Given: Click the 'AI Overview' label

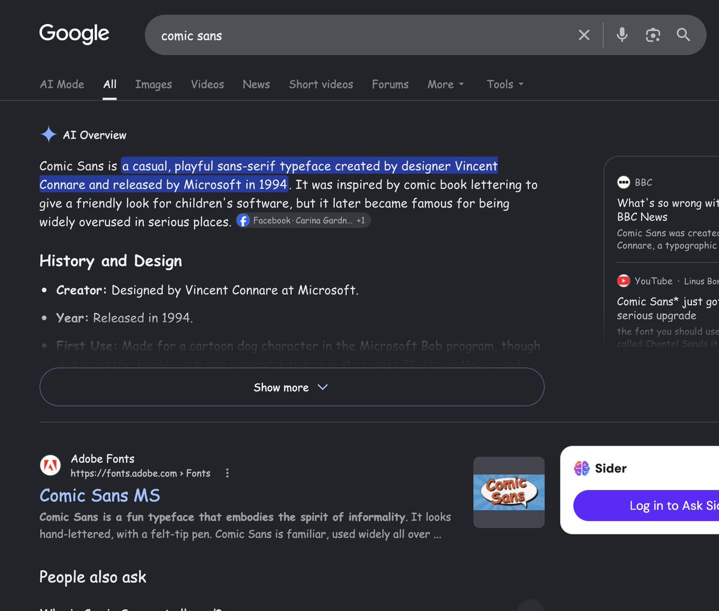Looking at the screenshot, I should [95, 135].
